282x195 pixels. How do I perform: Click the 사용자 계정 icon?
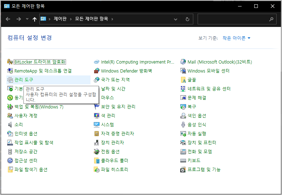tap(10, 116)
